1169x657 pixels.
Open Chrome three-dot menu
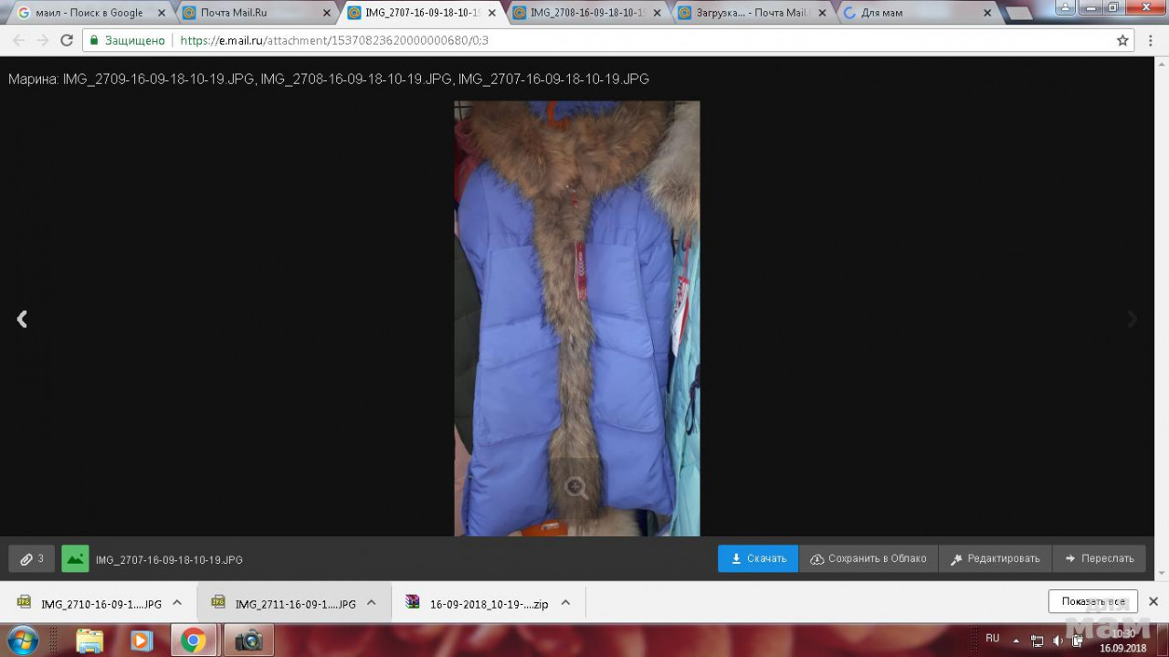(1149, 40)
